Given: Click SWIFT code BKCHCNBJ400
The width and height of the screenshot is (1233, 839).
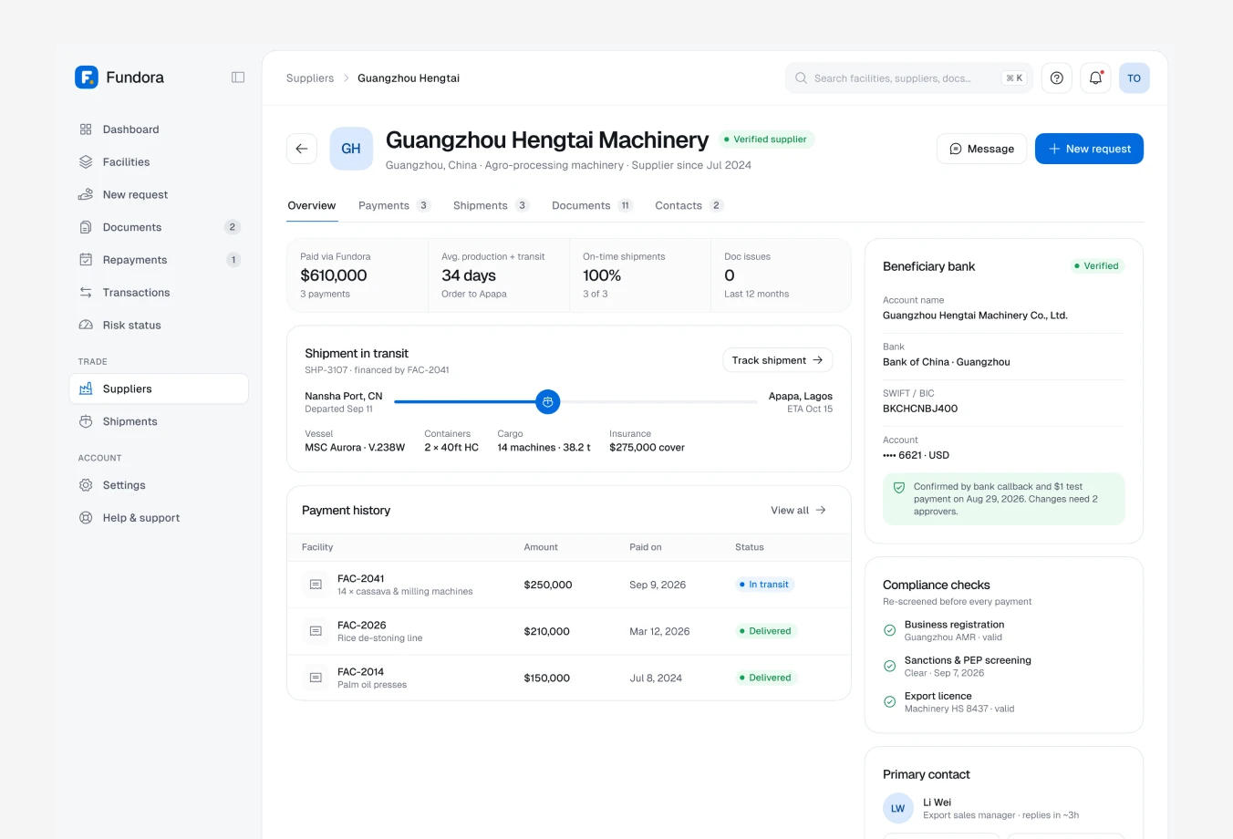Looking at the screenshot, I should 920,409.
